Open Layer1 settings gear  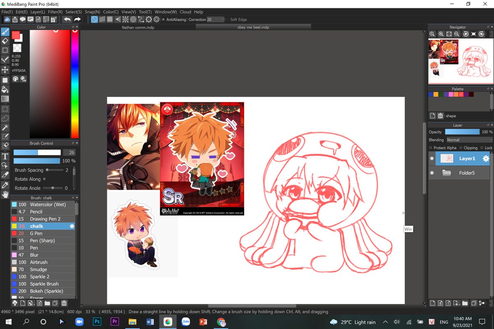pos(485,158)
